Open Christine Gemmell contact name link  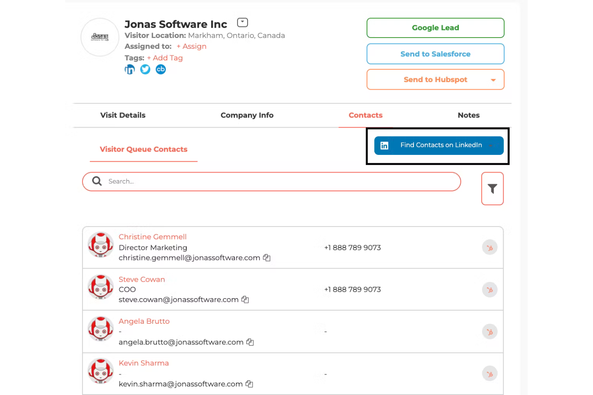[153, 237]
